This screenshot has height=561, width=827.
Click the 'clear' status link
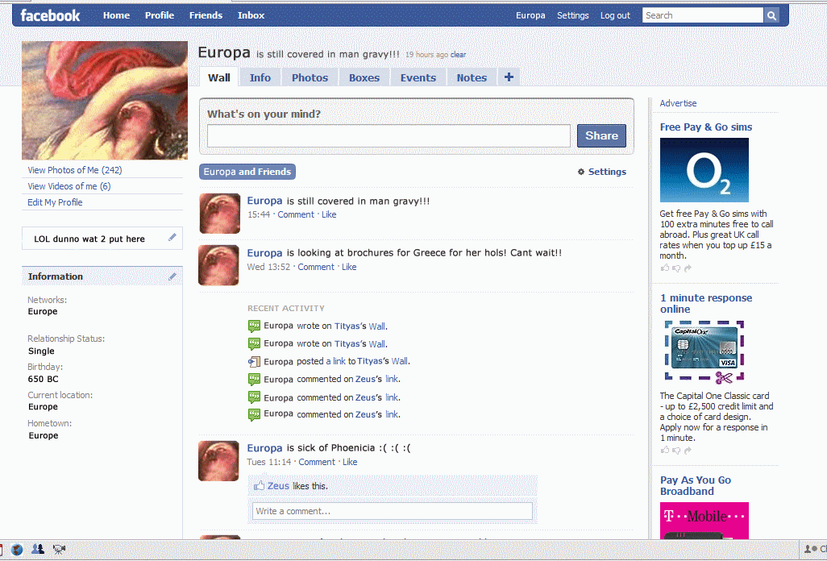(x=458, y=54)
